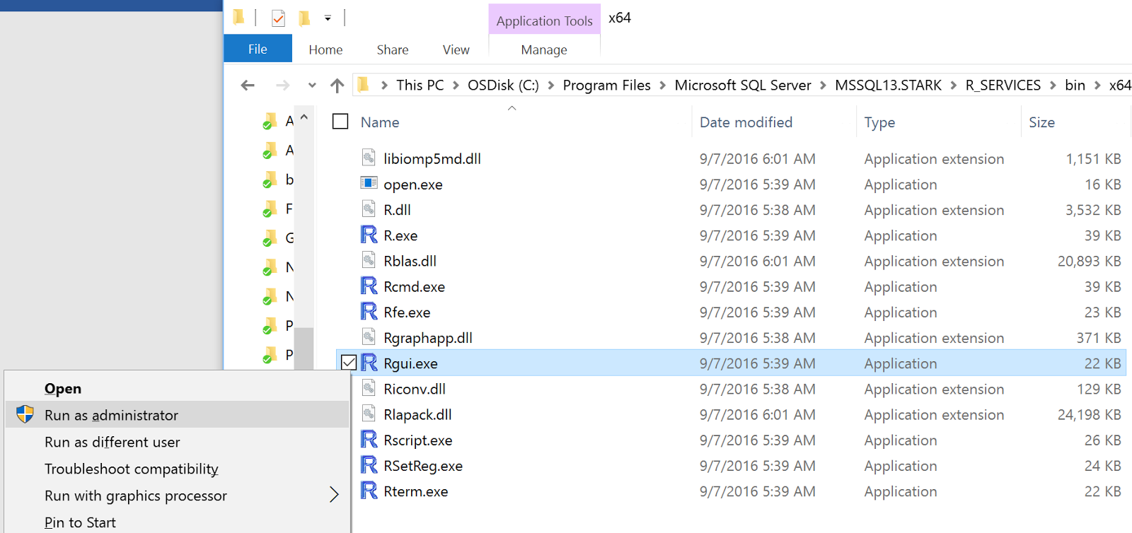
Task: Click the Rlapack.dll file icon
Action: click(x=369, y=413)
